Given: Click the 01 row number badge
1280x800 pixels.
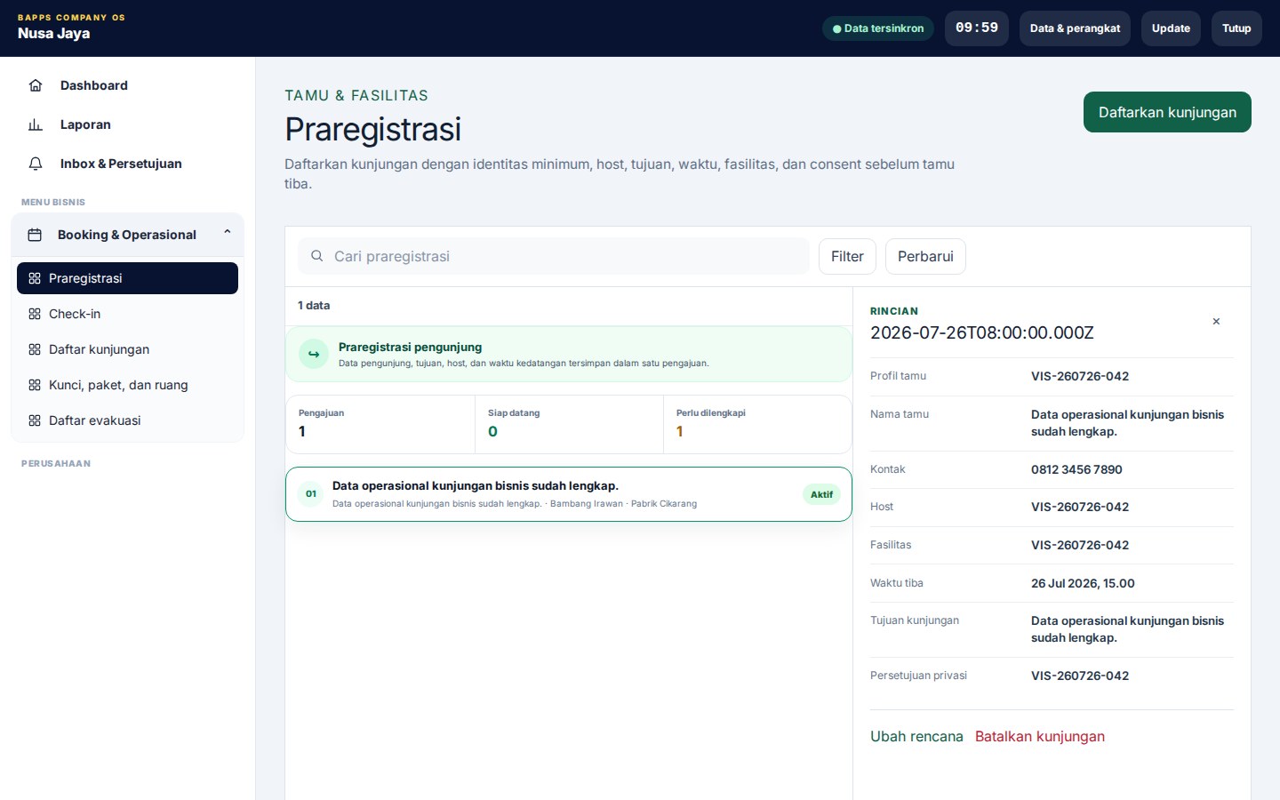Looking at the screenshot, I should tap(311, 493).
